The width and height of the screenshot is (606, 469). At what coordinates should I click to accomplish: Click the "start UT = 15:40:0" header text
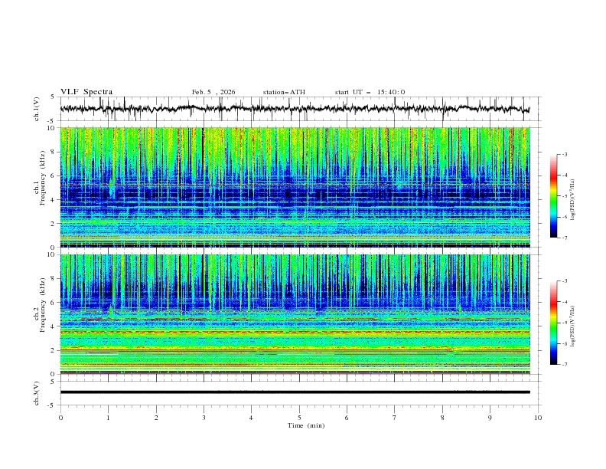tap(370, 92)
